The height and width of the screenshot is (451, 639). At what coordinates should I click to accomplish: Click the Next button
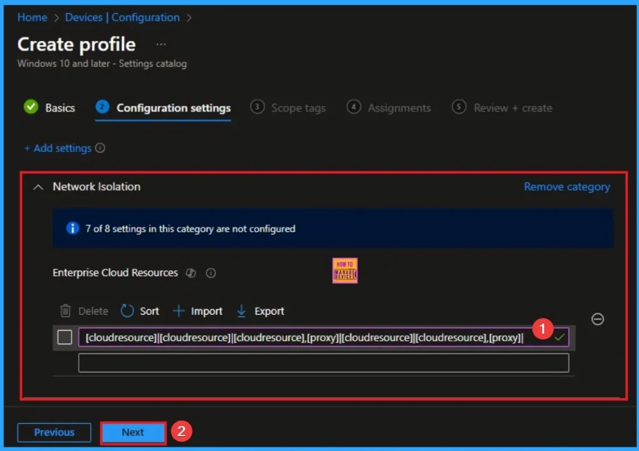click(x=132, y=432)
